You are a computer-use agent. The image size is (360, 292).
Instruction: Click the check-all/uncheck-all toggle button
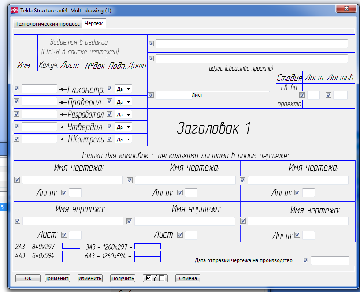(x=155, y=278)
